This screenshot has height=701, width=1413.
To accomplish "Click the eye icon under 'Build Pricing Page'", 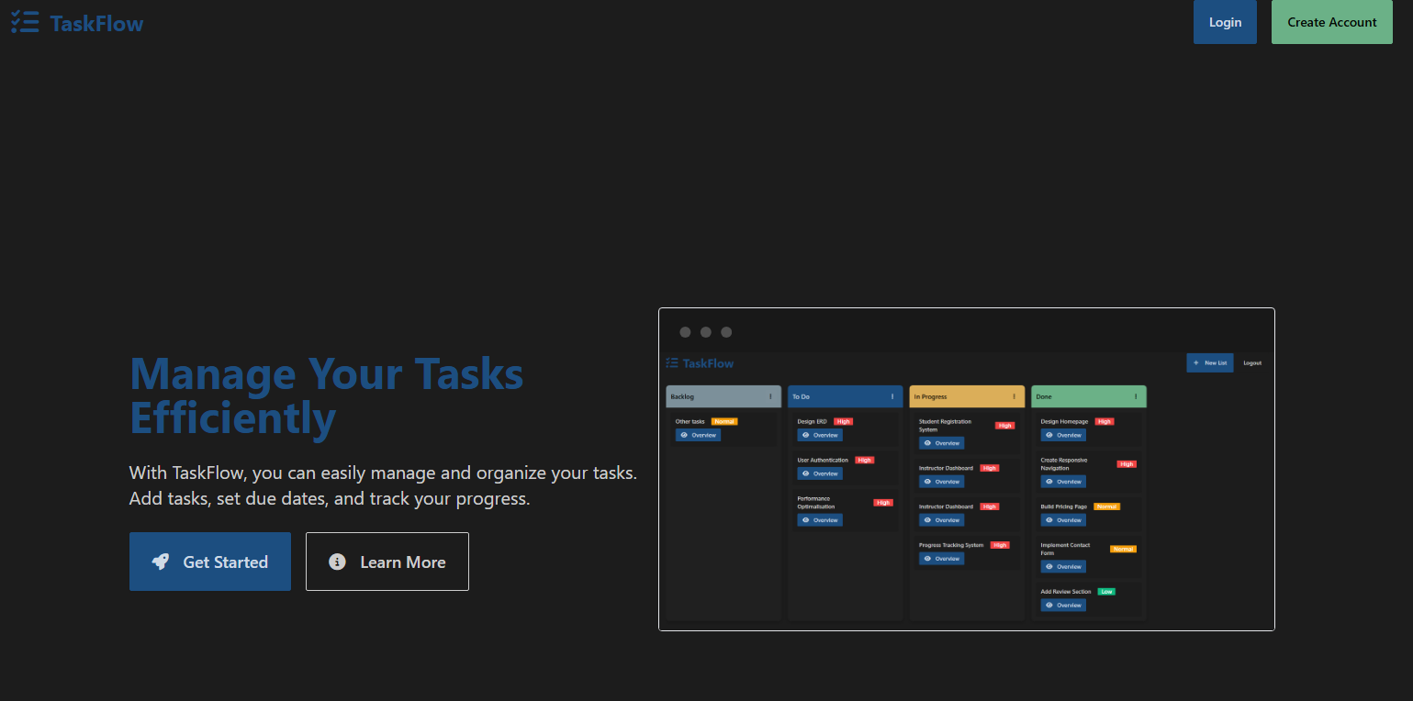I will [1049, 520].
